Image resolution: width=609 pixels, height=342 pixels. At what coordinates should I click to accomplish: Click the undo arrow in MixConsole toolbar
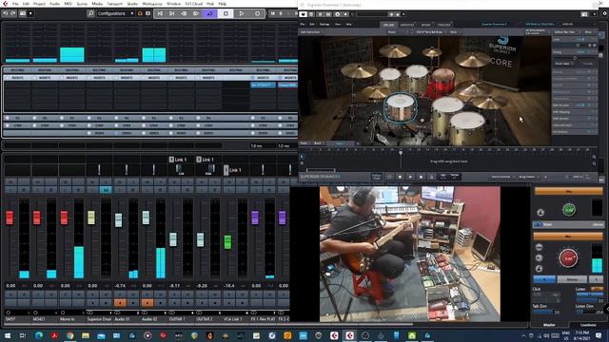[x=6, y=13]
